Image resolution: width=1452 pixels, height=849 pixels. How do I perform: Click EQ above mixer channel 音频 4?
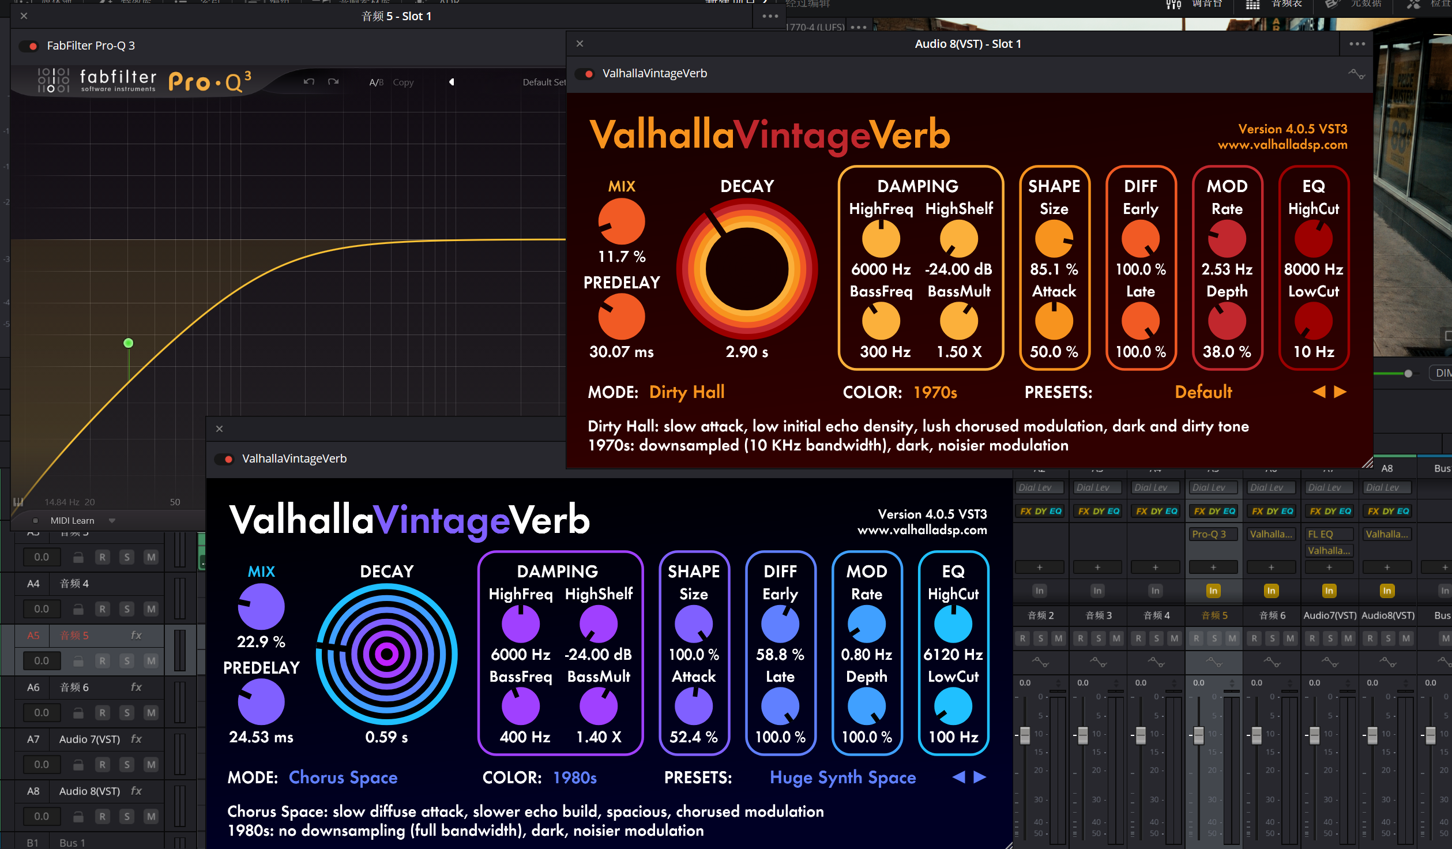[1172, 512]
